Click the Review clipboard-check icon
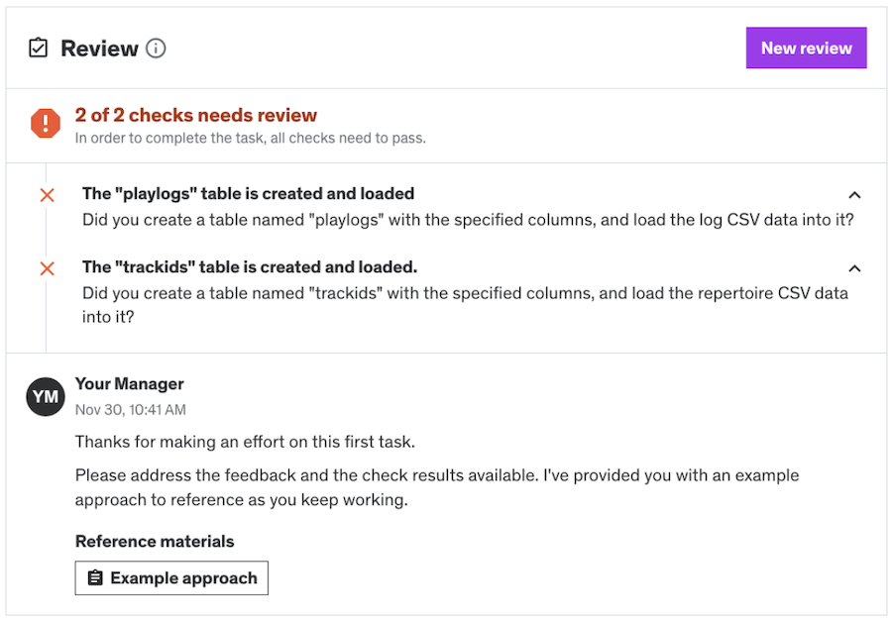892x620 pixels. pyautogui.click(x=38, y=48)
